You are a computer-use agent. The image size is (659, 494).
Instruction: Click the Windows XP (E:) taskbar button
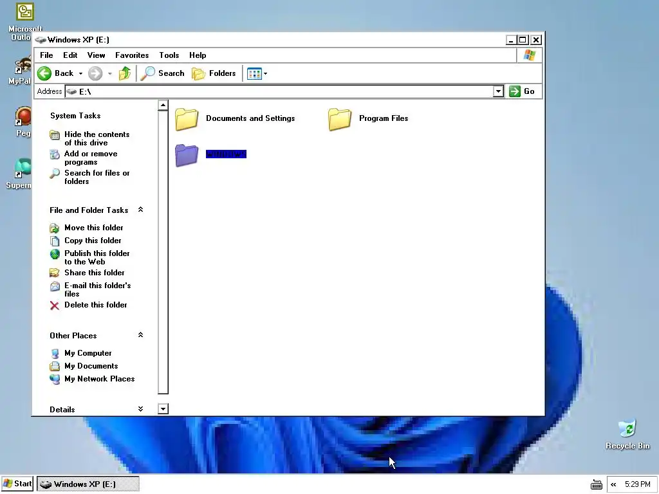(x=88, y=484)
